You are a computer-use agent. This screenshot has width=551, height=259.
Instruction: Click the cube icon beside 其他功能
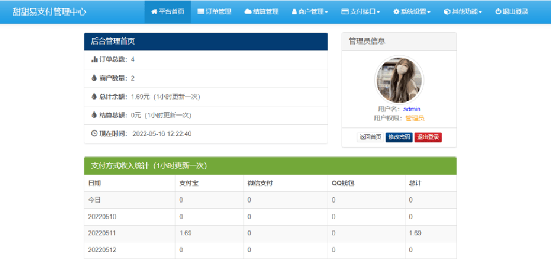(x=447, y=12)
